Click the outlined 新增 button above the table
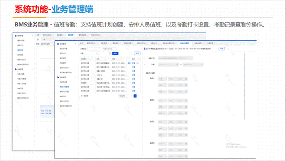Image resolution: width=286 pixels, height=161 pixels. 137,53
